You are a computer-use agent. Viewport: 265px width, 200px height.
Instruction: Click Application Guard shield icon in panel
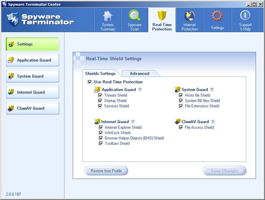point(97,90)
